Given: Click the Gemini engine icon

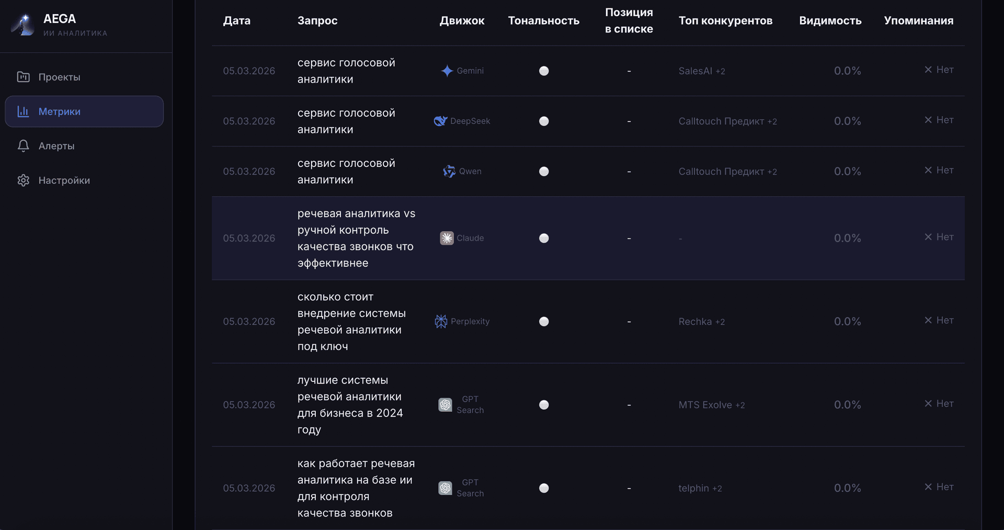Looking at the screenshot, I should (447, 71).
